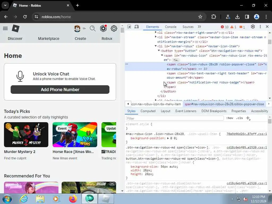Viewport: 272px width, 204px height.
Task: Open the user avatar profile icon
Action: (x=77, y=28)
